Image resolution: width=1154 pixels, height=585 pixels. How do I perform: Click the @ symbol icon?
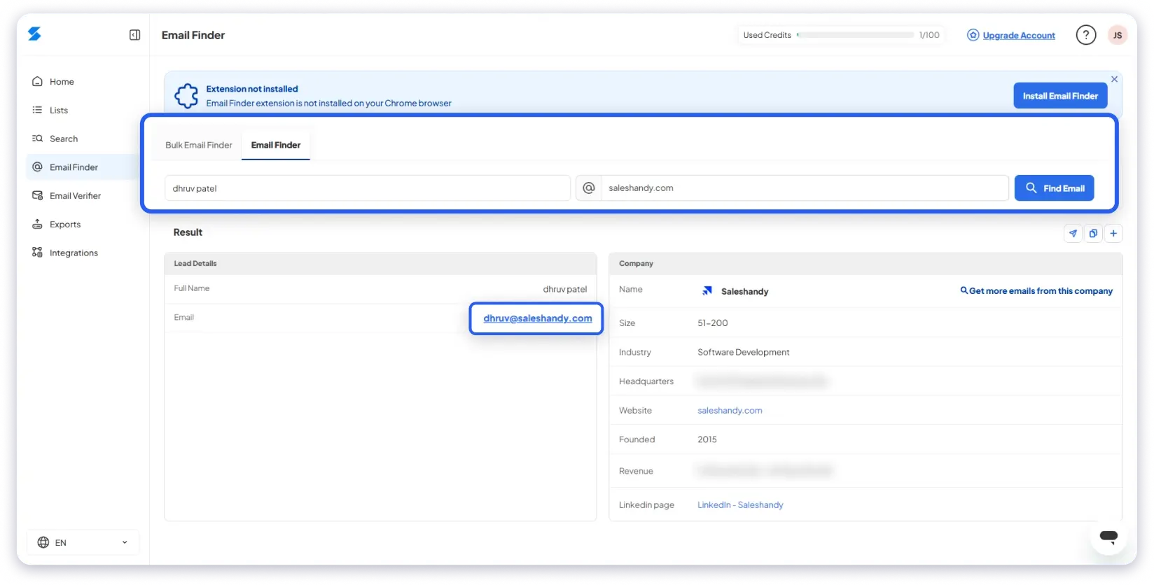coord(589,188)
